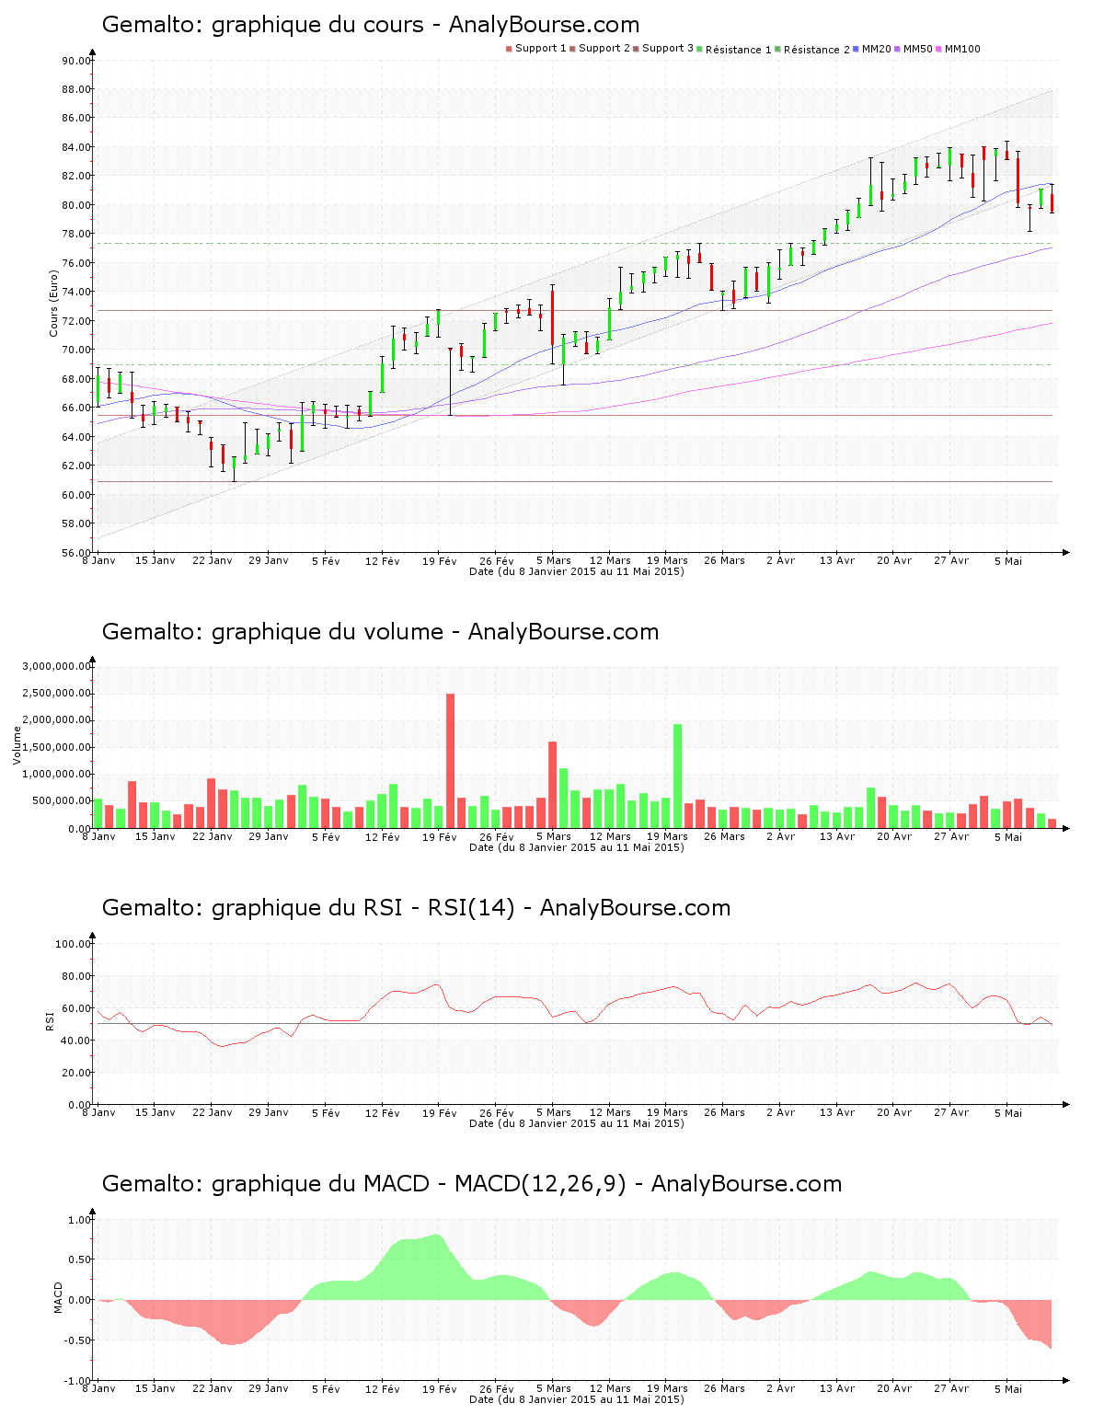Screen dimensions: 1104x1426
Task: Click the Support 3 legend marker
Action: (636, 49)
